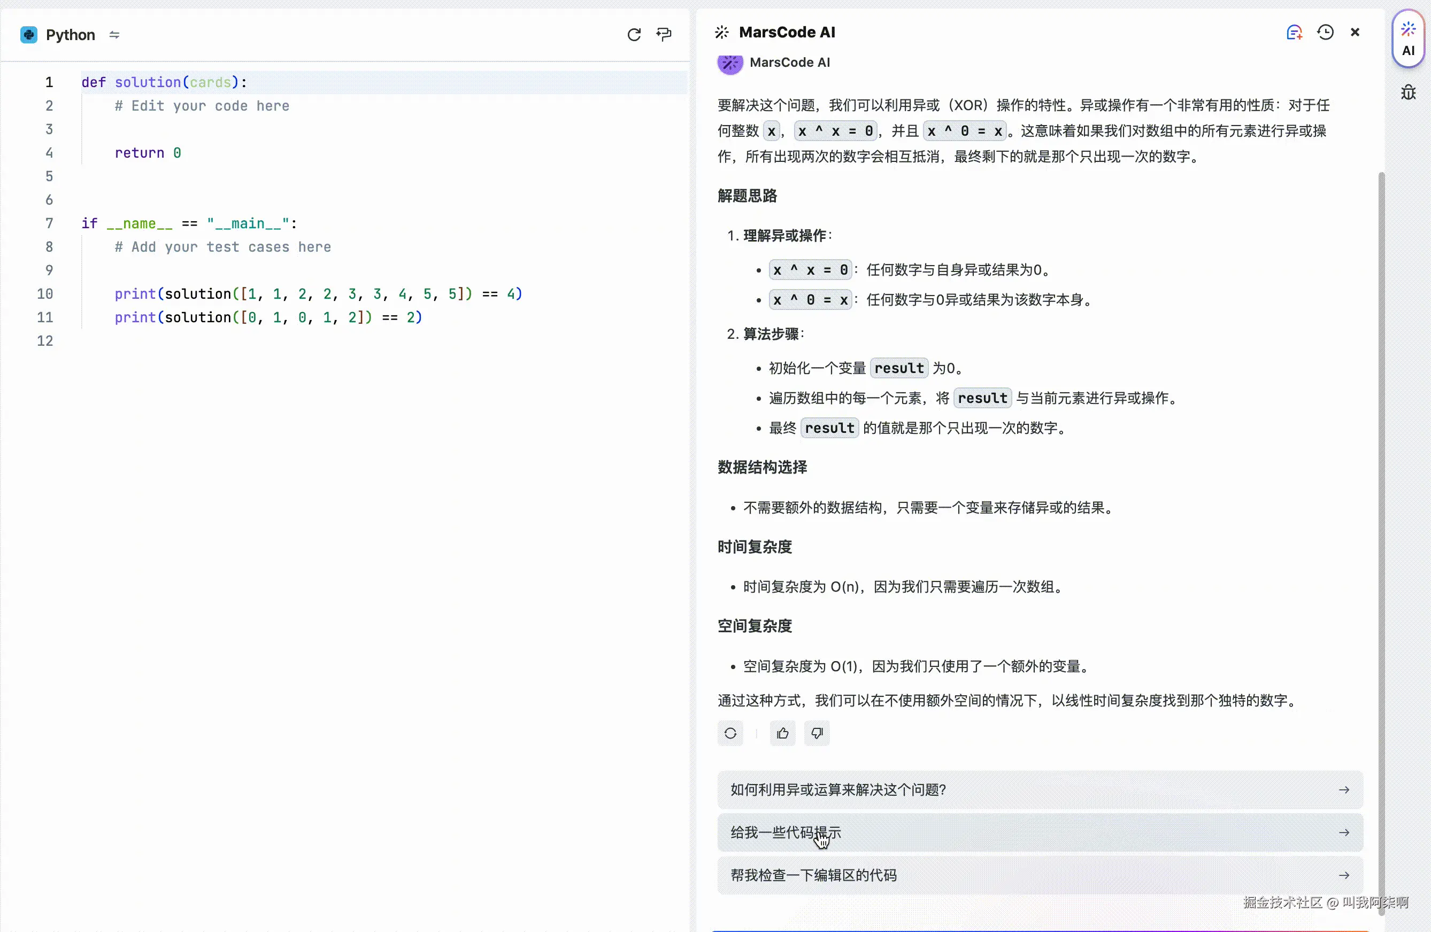1431x932 pixels.
Task: Click the reset code refresh icon
Action: click(634, 35)
